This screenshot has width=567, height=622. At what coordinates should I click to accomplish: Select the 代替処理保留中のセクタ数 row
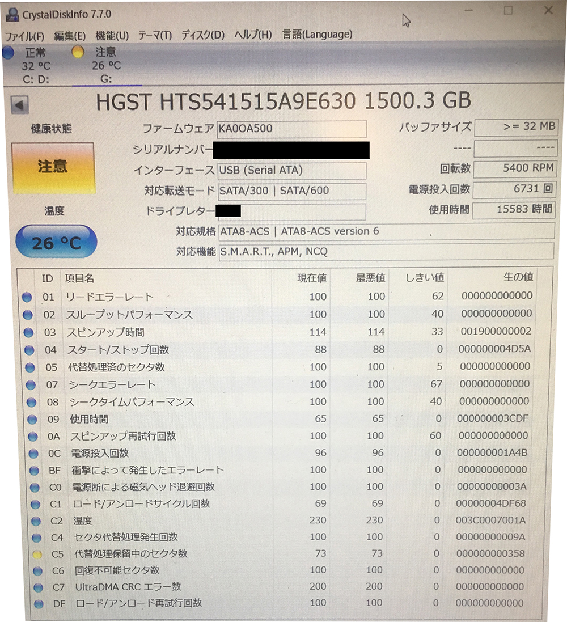130,553
